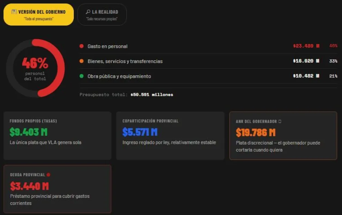Select the Versión del Gobierno tab
The height and width of the screenshot is (215, 342).
[x=39, y=14]
